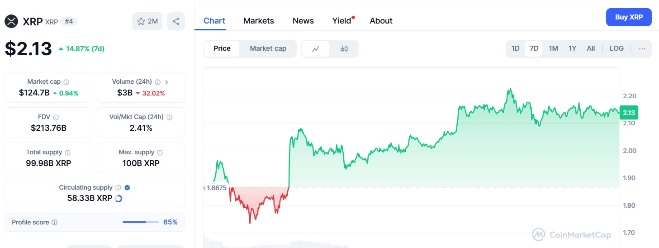659x248 pixels.
Task: Click the green 2.13 current price label on chart axis
Action: tap(628, 113)
